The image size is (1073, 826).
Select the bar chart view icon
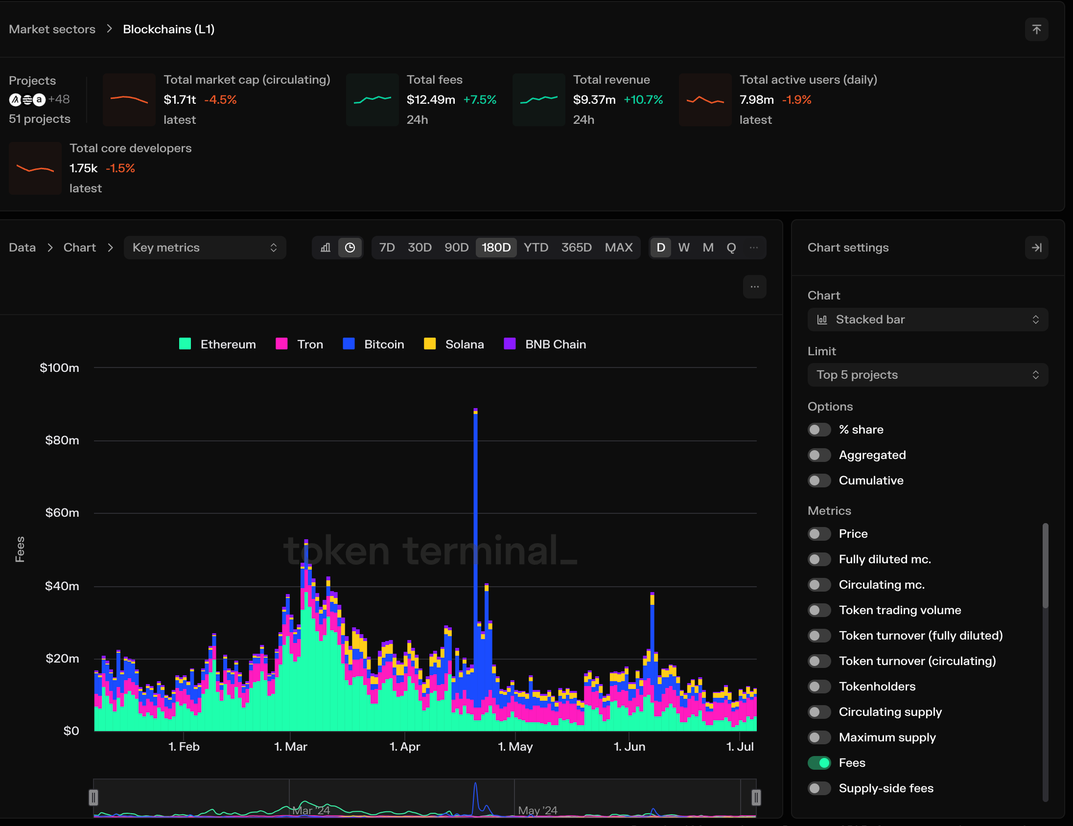325,248
